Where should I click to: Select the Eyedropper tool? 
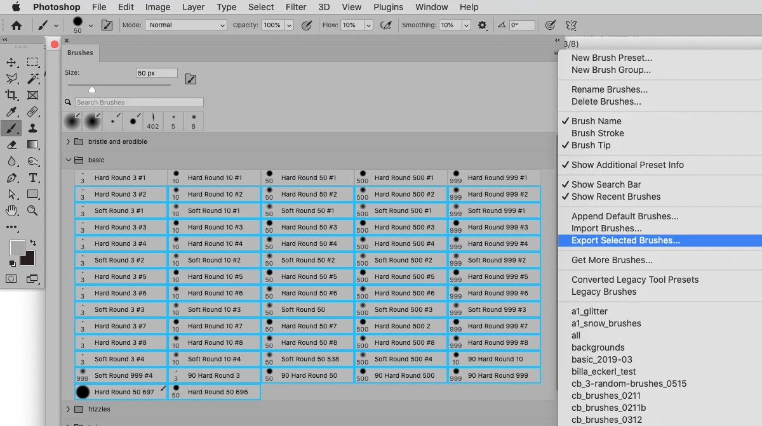[x=11, y=112]
